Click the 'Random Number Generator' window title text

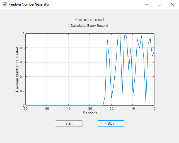(29, 4)
